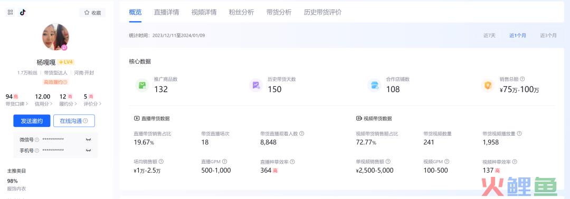This screenshot has height=199, width=570.
Task: Switch to the 视频详情 tab
Action: coord(204,12)
